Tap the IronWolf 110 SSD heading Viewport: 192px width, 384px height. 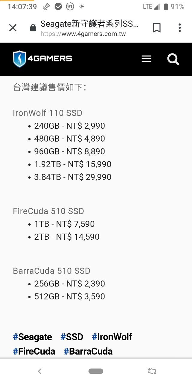click(47, 113)
